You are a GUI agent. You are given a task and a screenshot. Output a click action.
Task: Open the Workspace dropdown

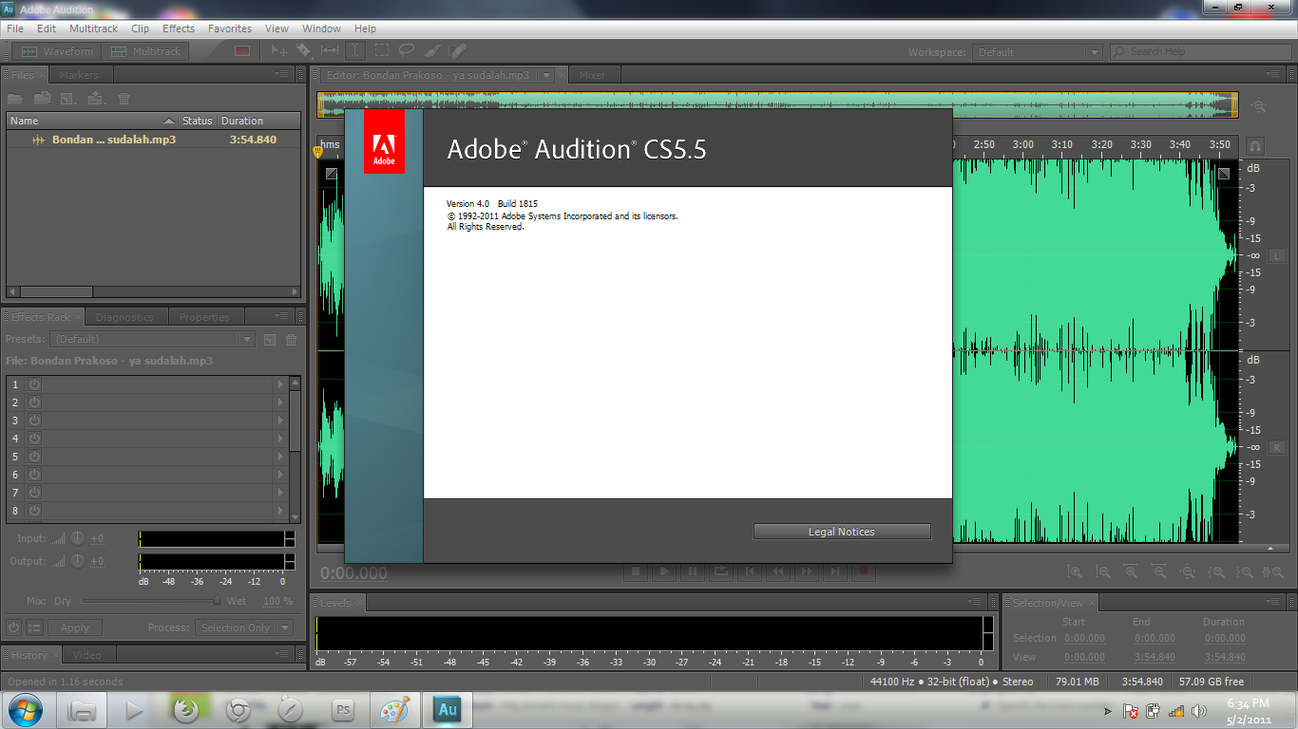coord(1038,52)
